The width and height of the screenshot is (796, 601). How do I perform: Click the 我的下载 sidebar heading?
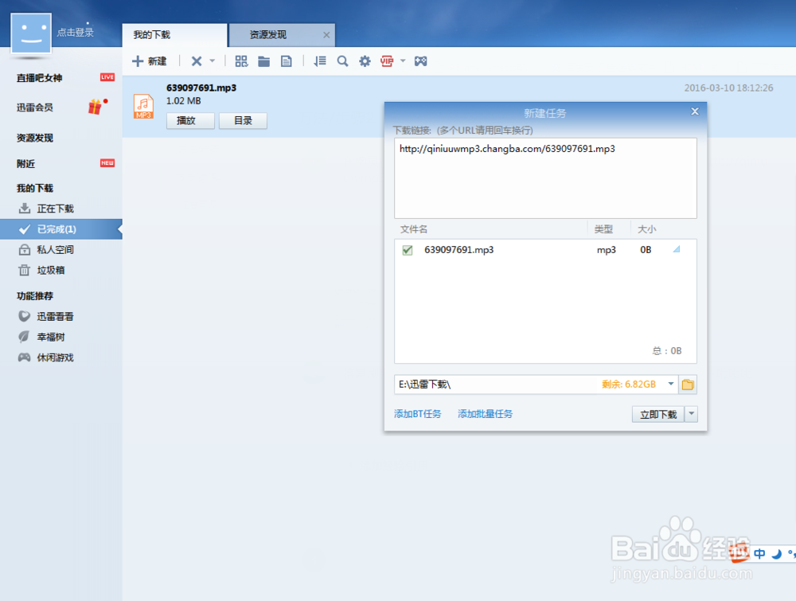(x=34, y=189)
